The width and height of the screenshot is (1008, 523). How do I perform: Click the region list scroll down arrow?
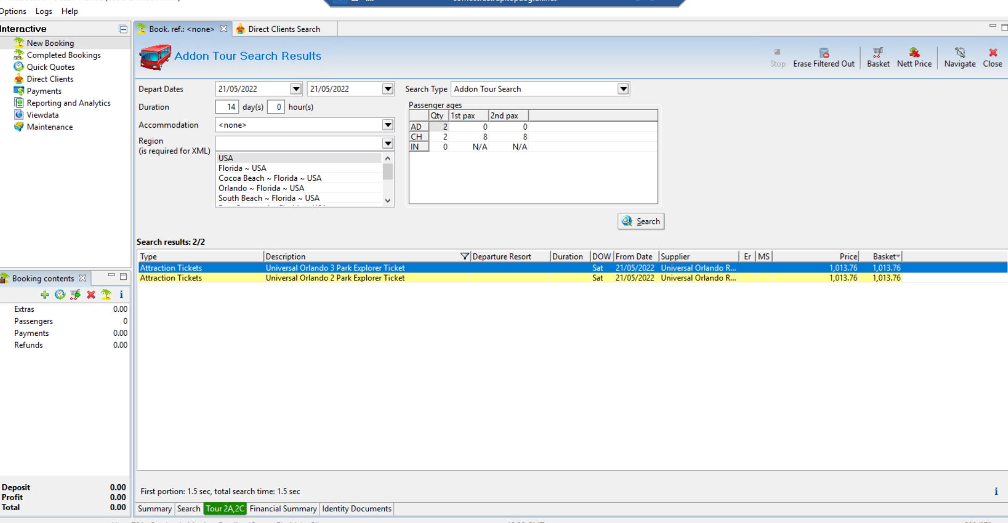[x=388, y=201]
